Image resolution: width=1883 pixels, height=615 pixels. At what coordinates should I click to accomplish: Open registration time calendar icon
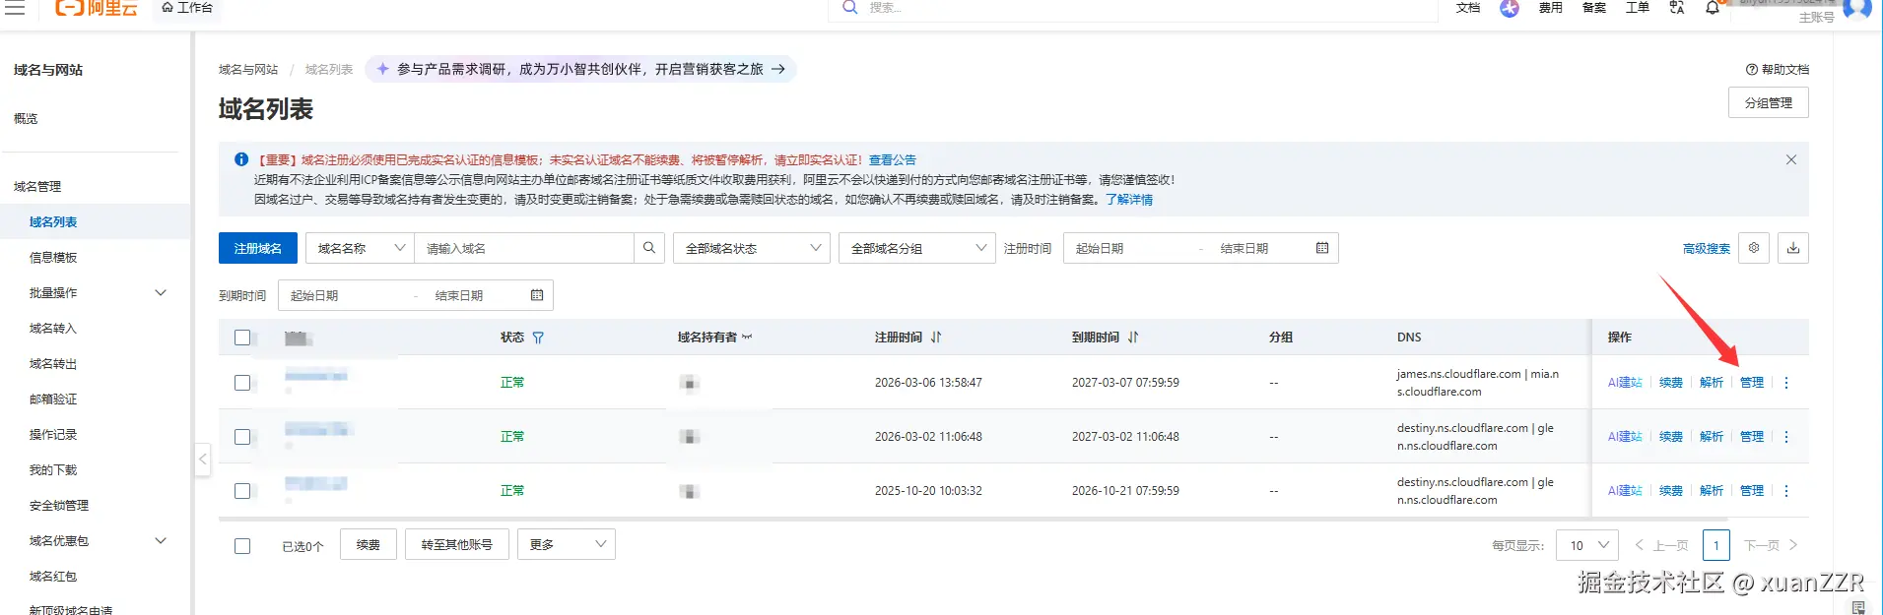1322,248
